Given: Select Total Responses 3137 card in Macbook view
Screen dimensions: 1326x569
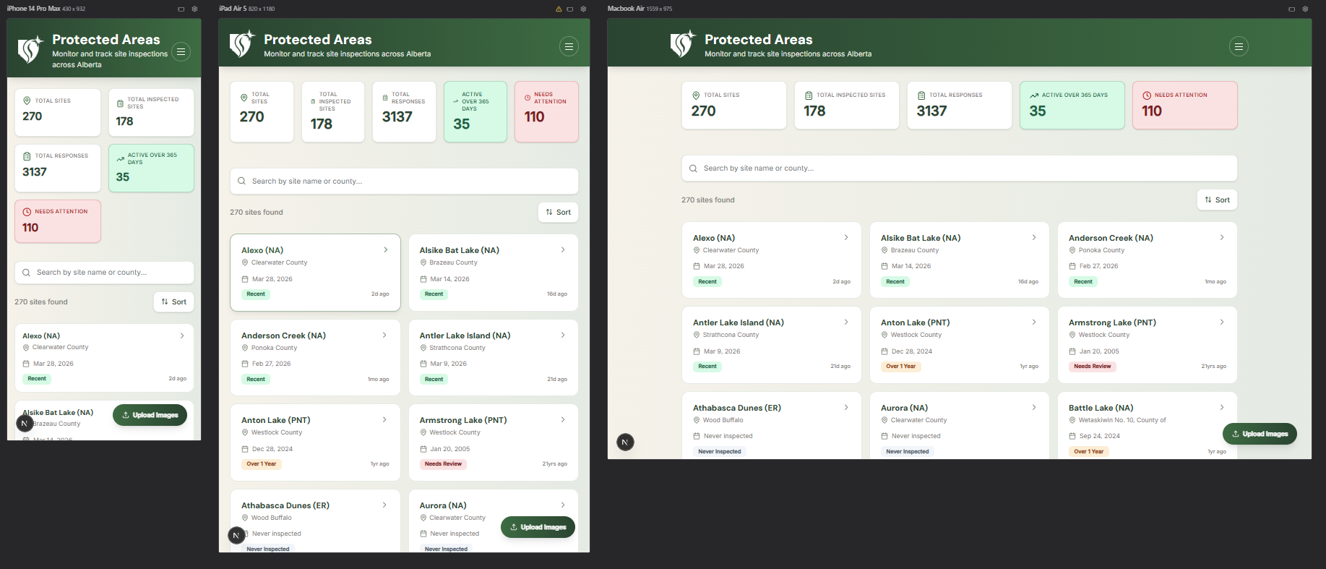Looking at the screenshot, I should tap(960, 106).
